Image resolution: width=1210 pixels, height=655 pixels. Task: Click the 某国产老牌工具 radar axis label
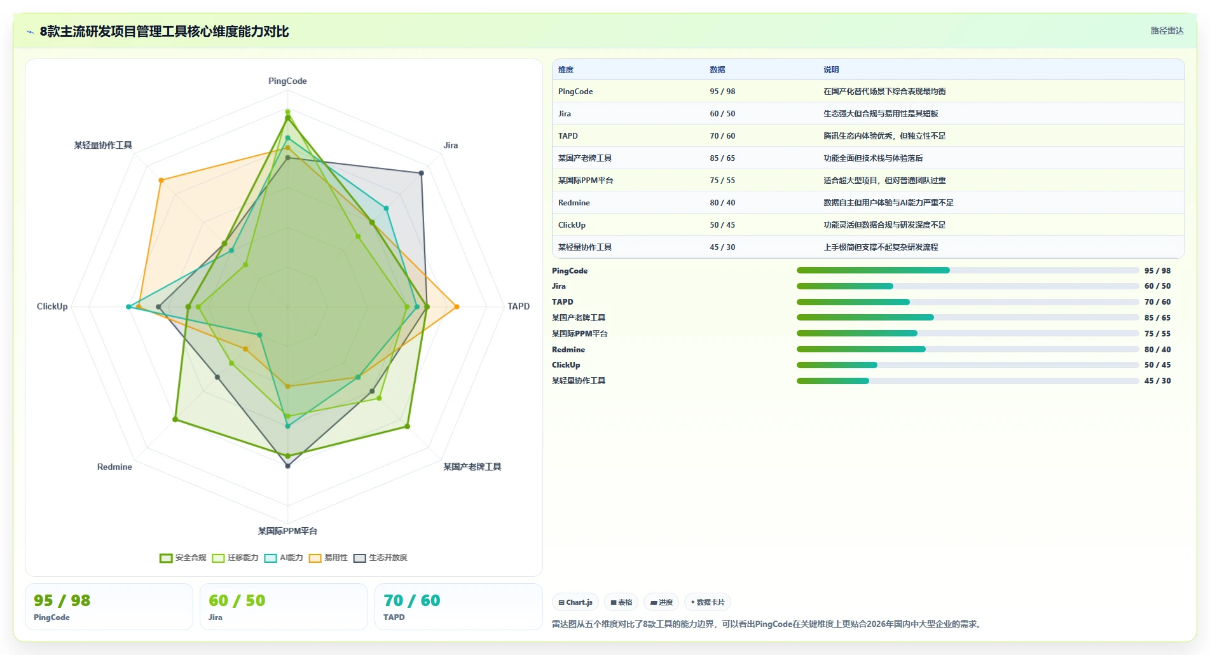(472, 467)
